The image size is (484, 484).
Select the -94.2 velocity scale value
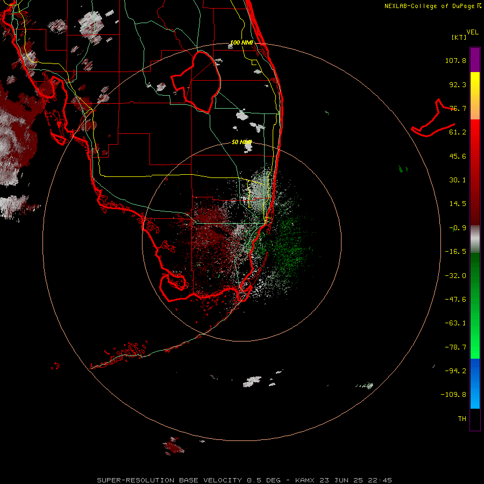pos(455,371)
